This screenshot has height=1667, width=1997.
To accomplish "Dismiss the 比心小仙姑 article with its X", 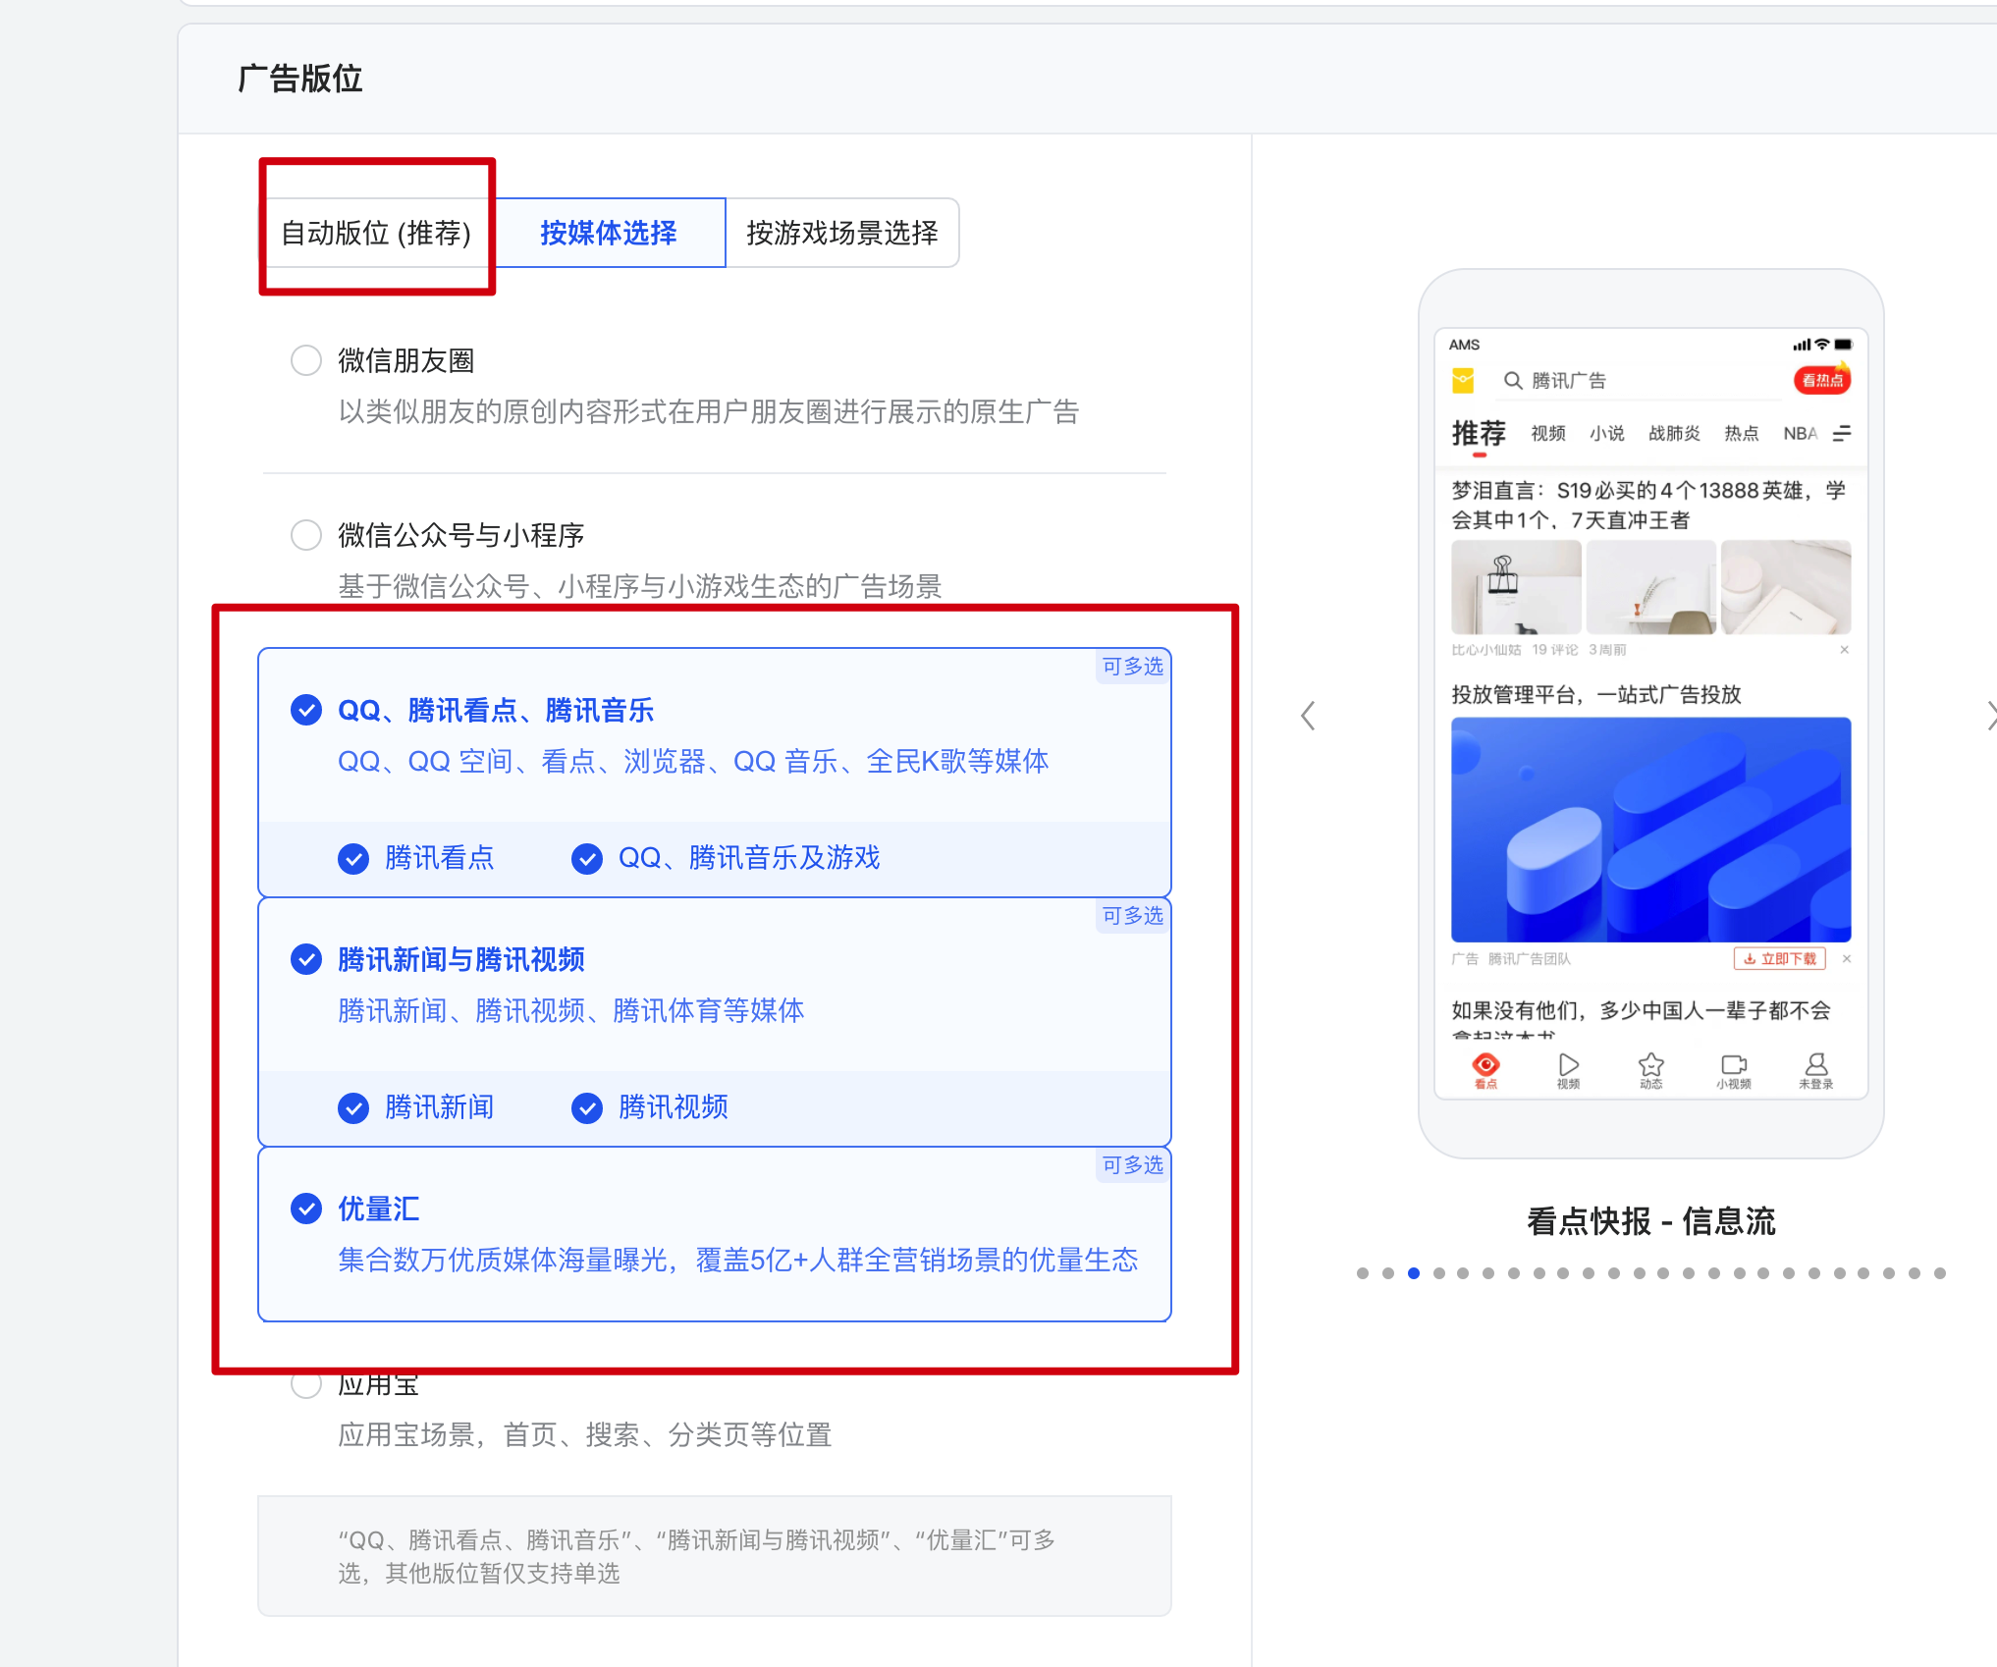I will (x=1845, y=650).
